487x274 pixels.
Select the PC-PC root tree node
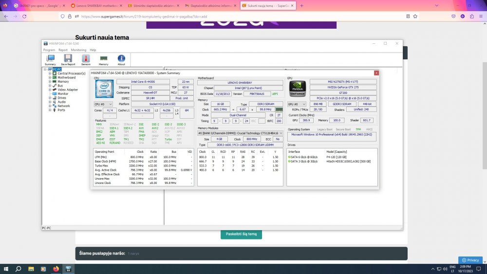56,70
